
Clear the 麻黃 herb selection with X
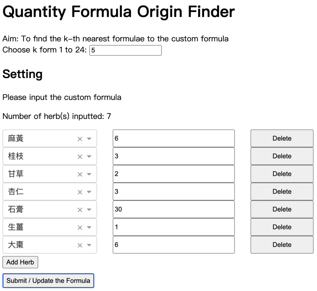pos(80,139)
